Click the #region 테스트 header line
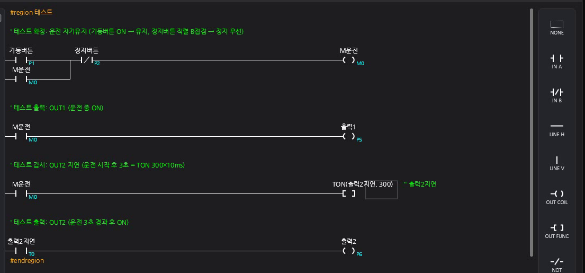 (31, 12)
